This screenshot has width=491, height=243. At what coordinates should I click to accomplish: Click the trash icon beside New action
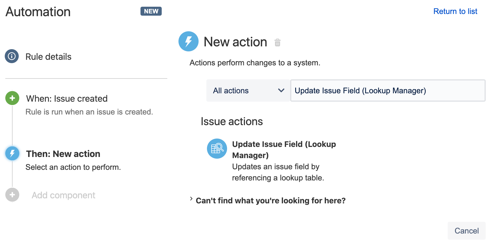tap(277, 42)
